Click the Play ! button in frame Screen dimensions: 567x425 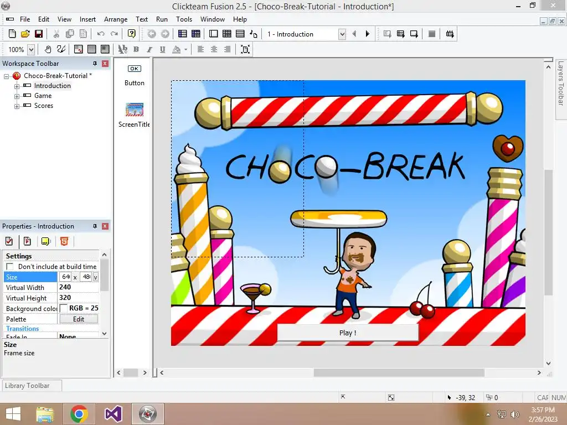[x=348, y=333]
